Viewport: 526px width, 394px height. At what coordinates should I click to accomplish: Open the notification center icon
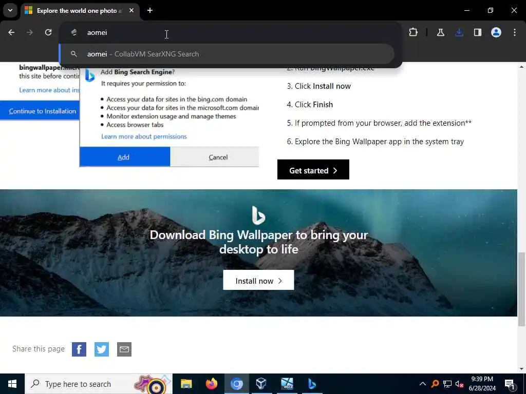pos(510,384)
